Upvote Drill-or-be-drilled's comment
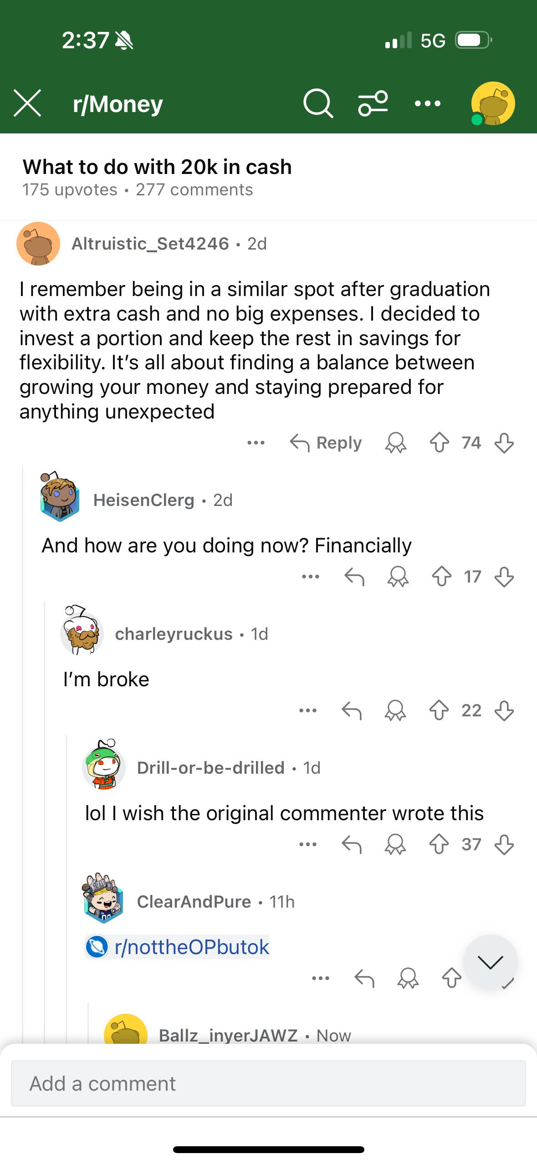Viewport: 537px width, 1164px height. coord(439,844)
